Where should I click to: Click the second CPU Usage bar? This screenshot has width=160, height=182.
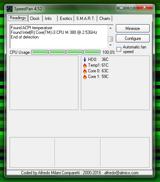point(57,52)
